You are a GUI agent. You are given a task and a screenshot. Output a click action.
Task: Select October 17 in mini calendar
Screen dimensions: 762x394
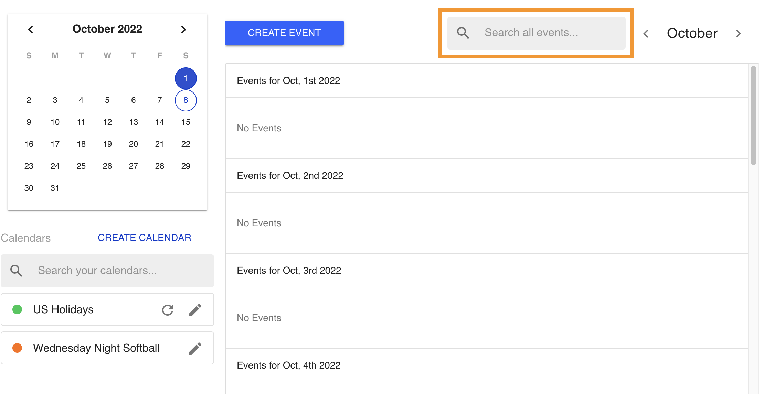pyautogui.click(x=55, y=144)
